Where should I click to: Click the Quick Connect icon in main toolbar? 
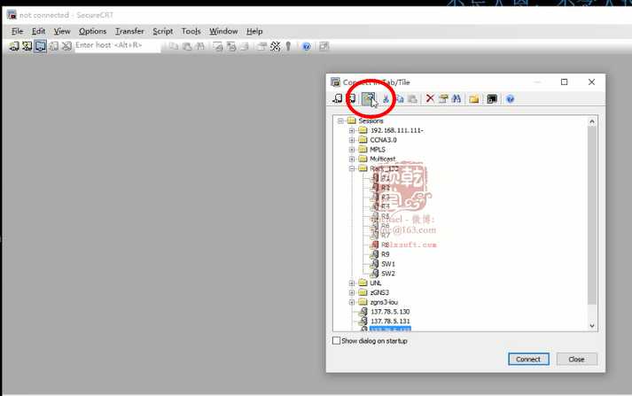27,46
